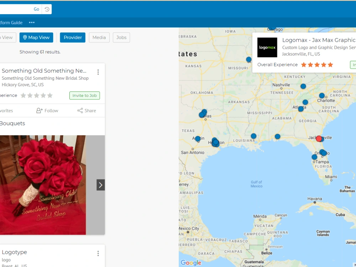This screenshot has height=267, width=356.
Task: Select the map marker on Florida panhandle coast
Action: [277, 136]
